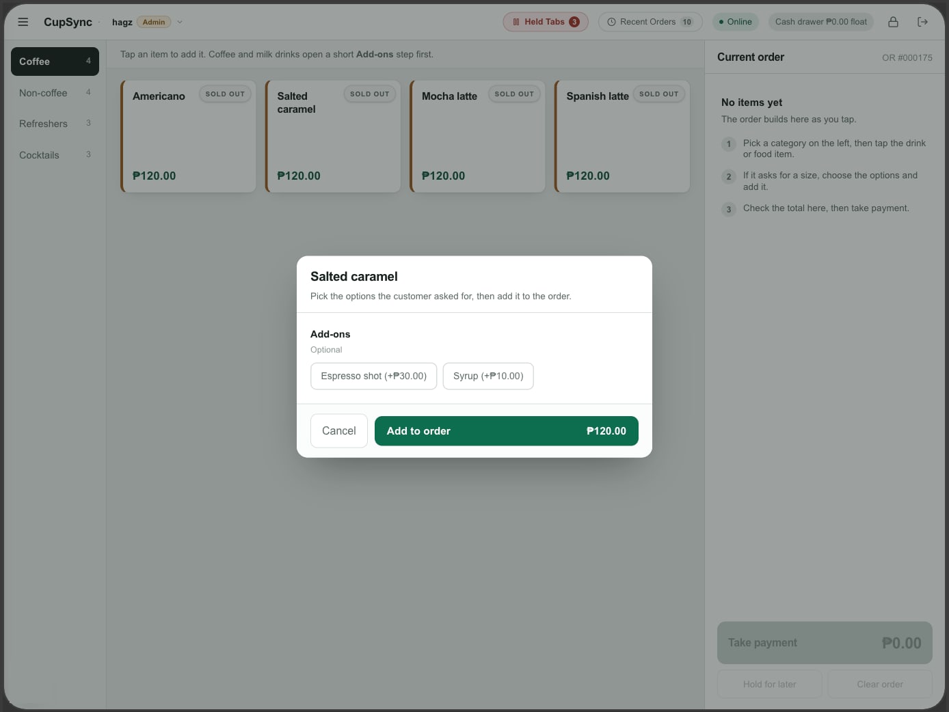The height and width of the screenshot is (712, 949).
Task: Click the Online status indicator
Action: pos(735,22)
